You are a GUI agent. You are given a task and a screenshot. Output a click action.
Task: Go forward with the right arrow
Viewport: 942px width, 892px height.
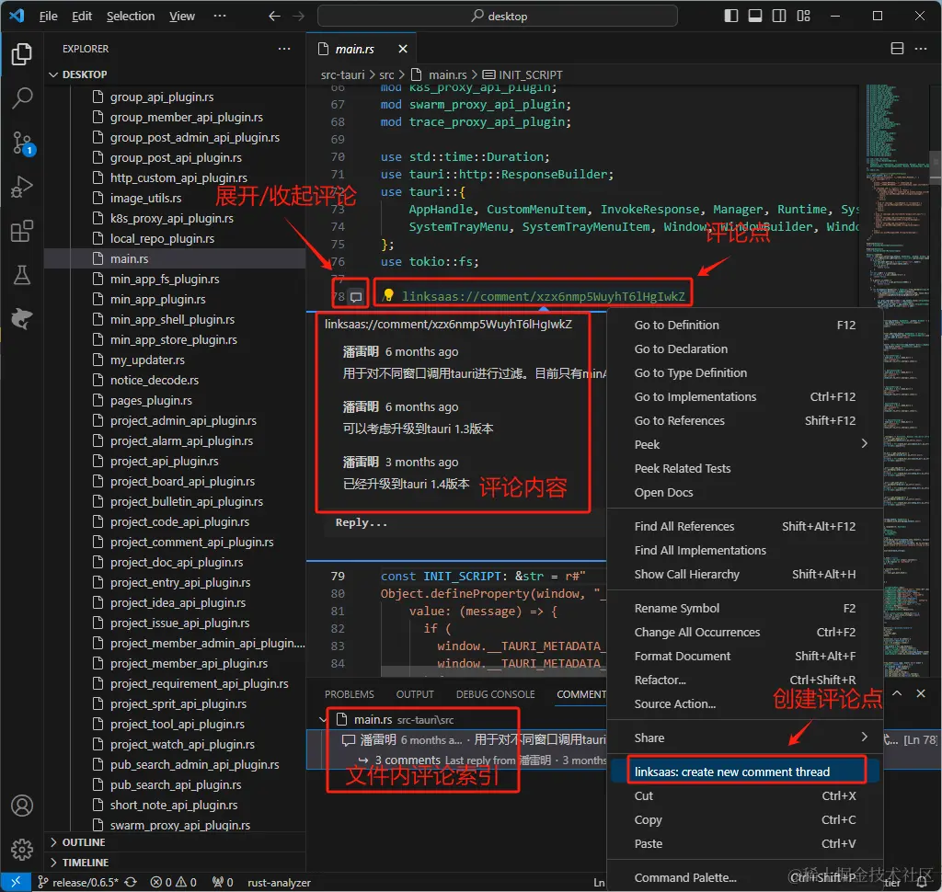pos(299,17)
